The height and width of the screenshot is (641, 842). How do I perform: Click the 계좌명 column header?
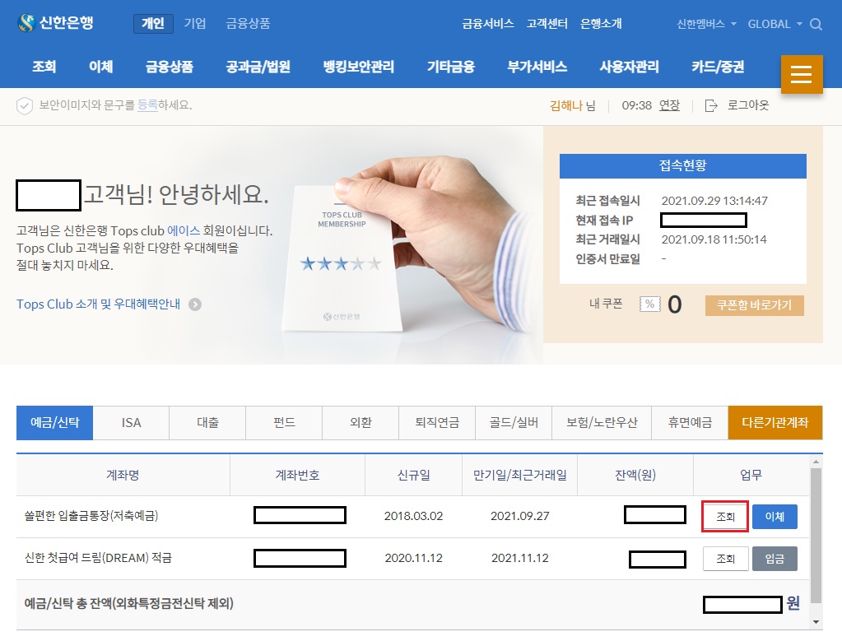(x=123, y=475)
